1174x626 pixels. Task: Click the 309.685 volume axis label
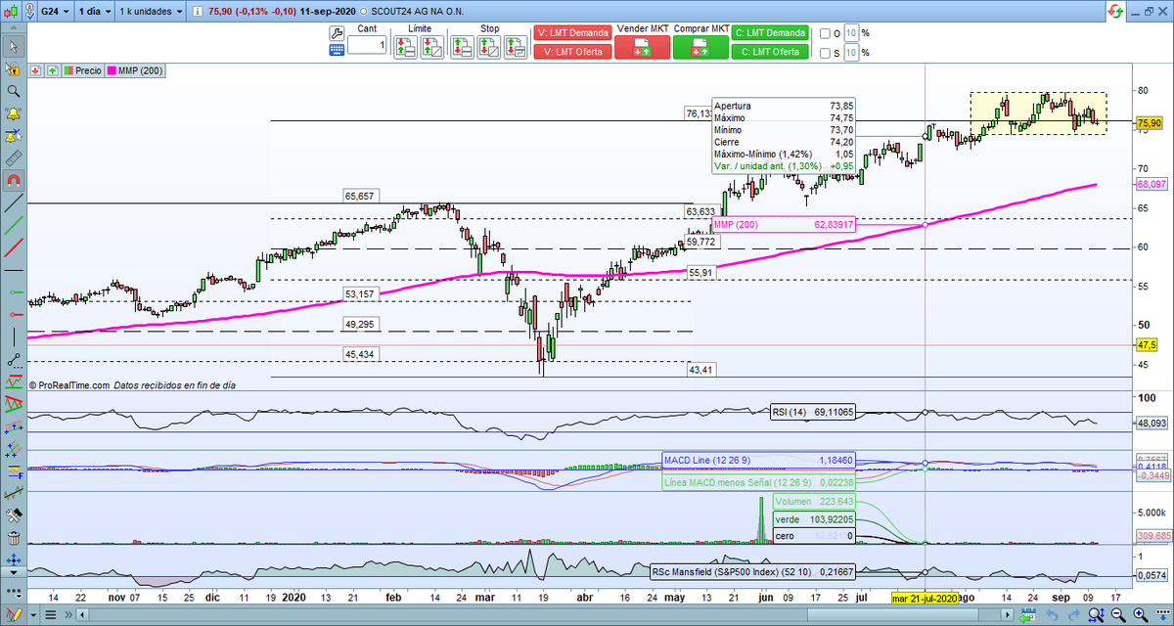coord(1152,536)
